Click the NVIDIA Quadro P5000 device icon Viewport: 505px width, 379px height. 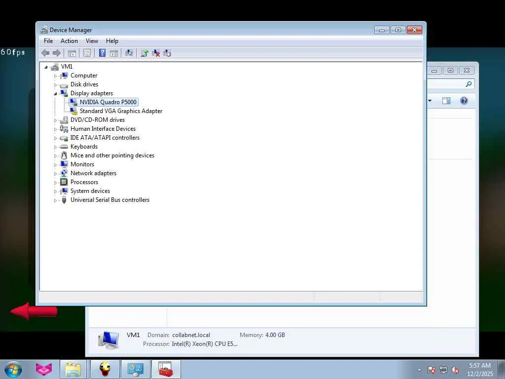pyautogui.click(x=74, y=102)
